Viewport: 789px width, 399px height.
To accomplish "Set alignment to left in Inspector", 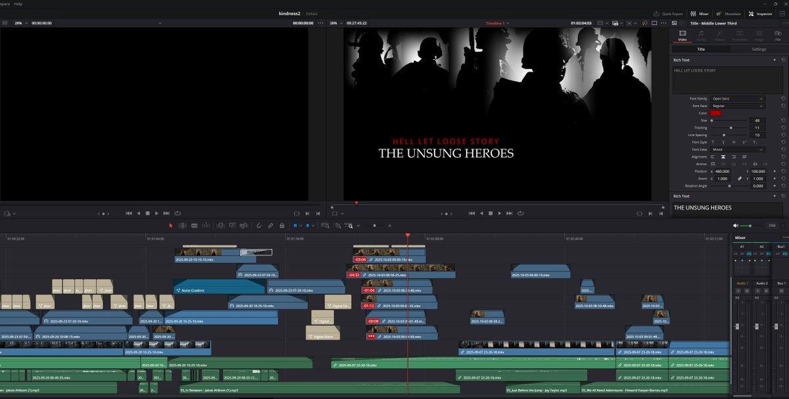I will pos(714,156).
